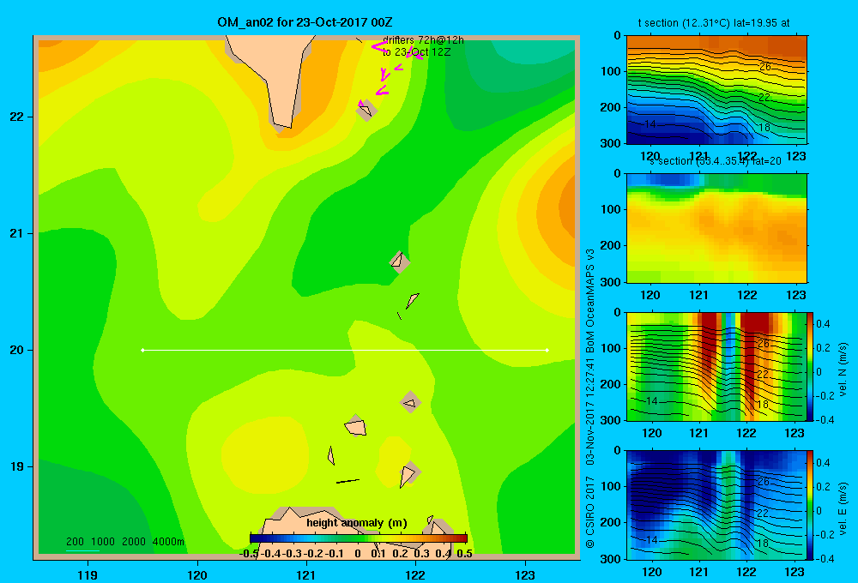The image size is (858, 583).
Task: Click the "height anomaly (m)" legend label
Action: pos(357,523)
